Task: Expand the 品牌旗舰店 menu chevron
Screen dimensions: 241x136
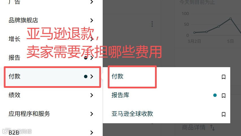Action: [92, 20]
